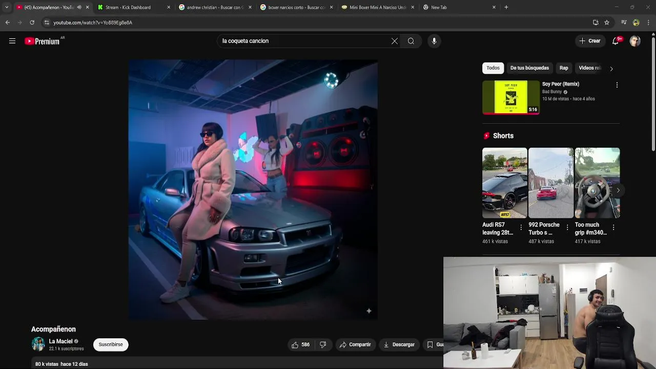Open options for the Audi RS7 short
Viewport: 656px width, 369px height.
pyautogui.click(x=521, y=228)
